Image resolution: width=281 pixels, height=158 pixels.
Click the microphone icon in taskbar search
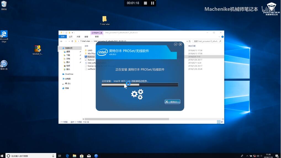[x=53, y=156]
